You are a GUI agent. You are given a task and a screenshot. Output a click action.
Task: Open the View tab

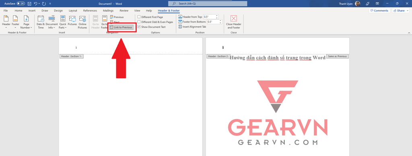[x=137, y=11]
